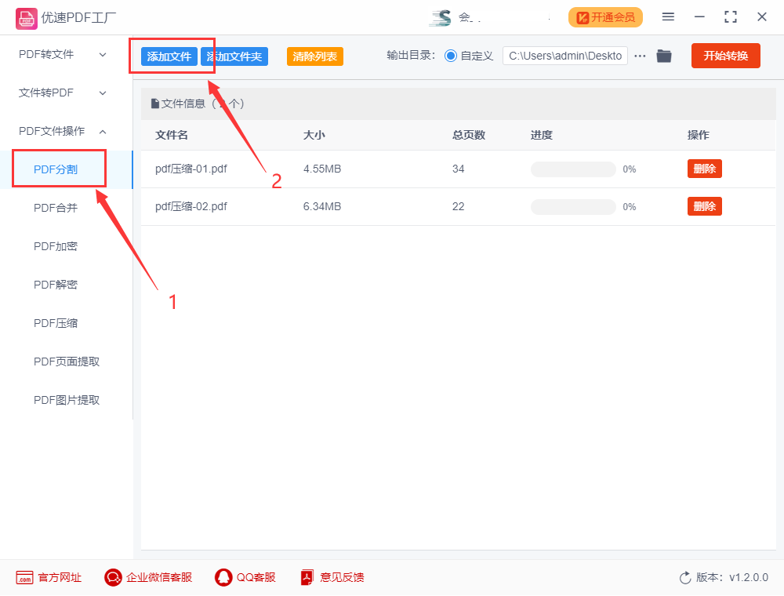Screen dimensions: 784x596
Task: Click 开始转换 to start conversion
Action: pyautogui.click(x=725, y=56)
